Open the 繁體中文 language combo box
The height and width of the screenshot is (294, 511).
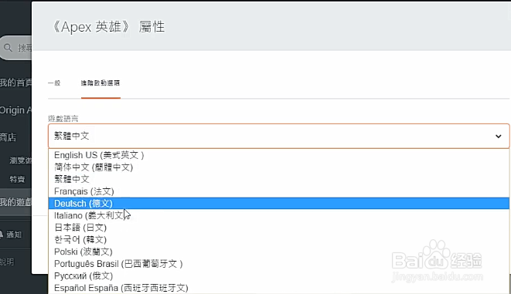click(278, 136)
